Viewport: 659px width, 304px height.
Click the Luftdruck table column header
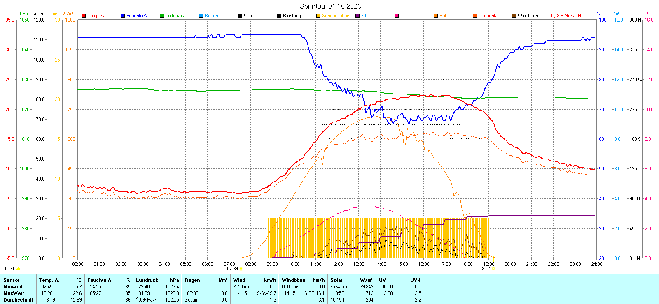[147, 280]
